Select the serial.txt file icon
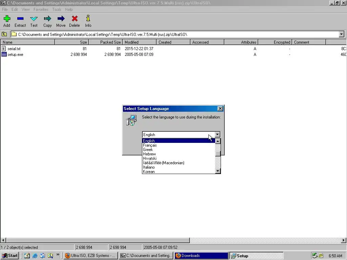 coord(3,48)
